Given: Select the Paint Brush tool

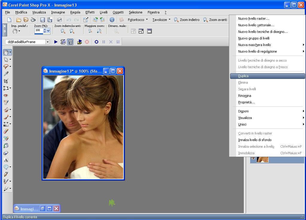Looking at the screenshot, I should click(6, 117).
